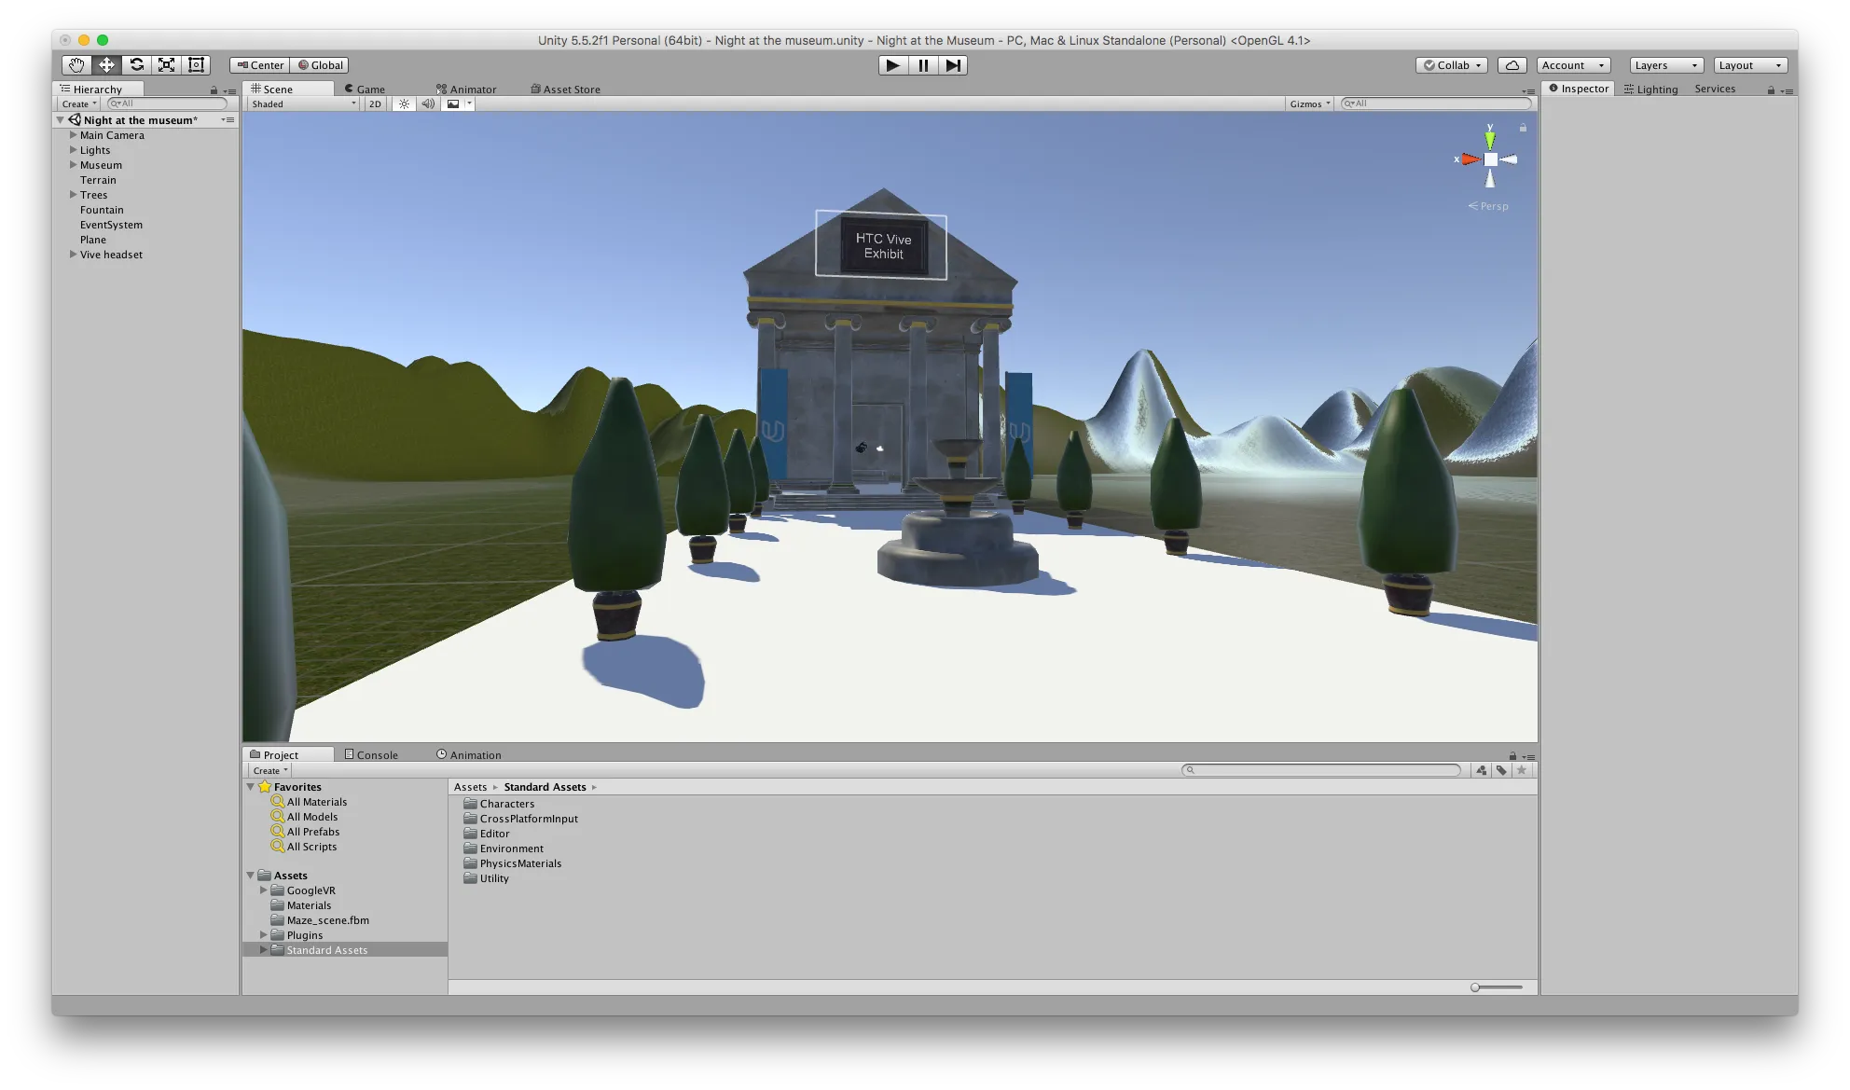This screenshot has width=1850, height=1090.
Task: Adjust the project icon size slider
Action: (1476, 987)
